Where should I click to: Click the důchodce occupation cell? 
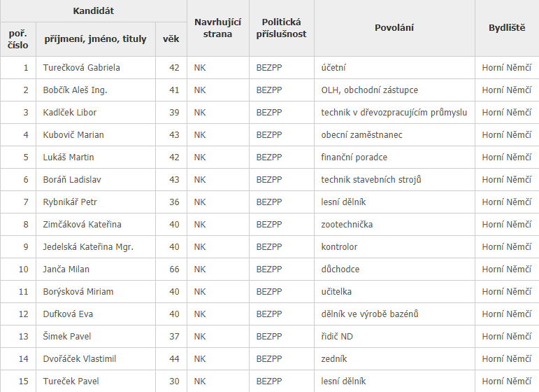coord(340,269)
